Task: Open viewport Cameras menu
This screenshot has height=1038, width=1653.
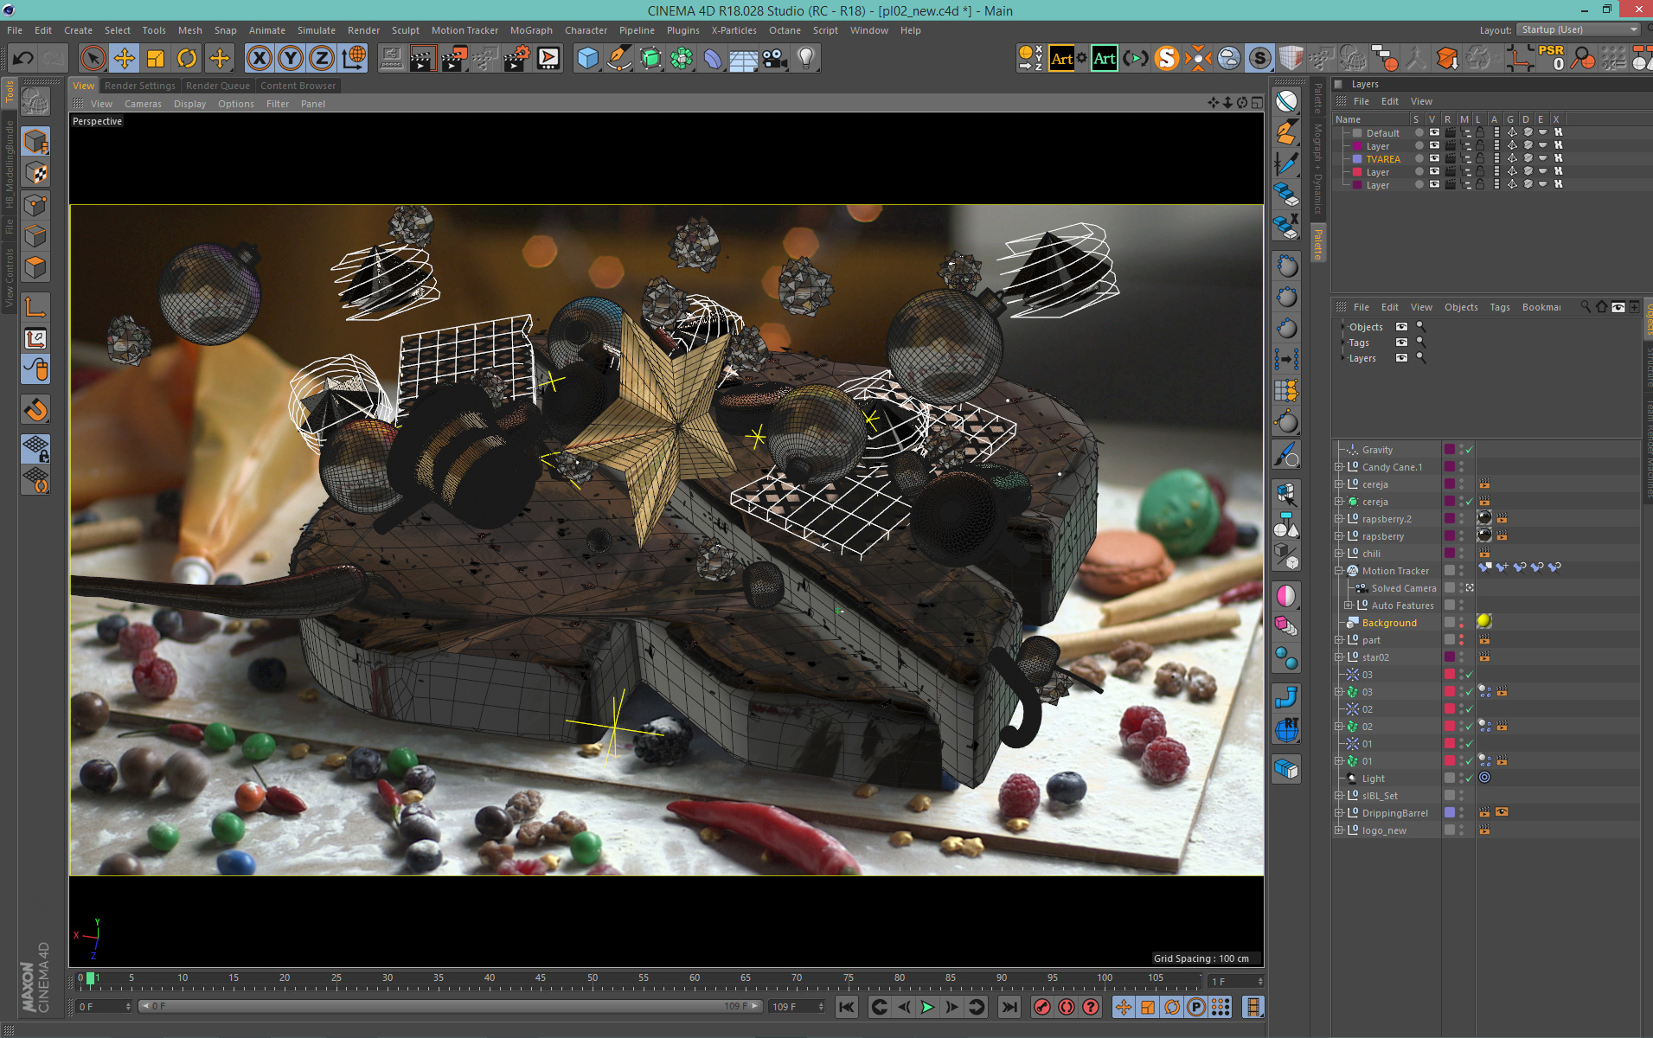Action: tap(143, 104)
